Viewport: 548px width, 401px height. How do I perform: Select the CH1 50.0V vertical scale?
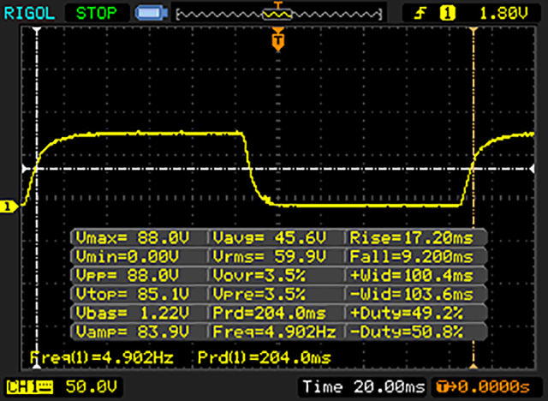[79, 386]
